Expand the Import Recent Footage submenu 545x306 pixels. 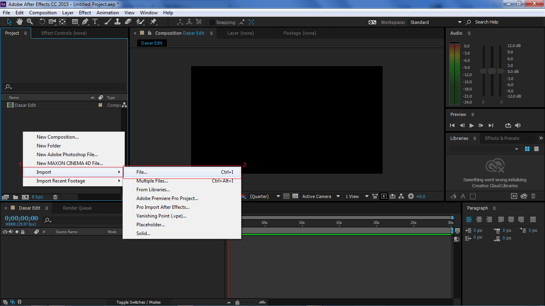pos(74,181)
